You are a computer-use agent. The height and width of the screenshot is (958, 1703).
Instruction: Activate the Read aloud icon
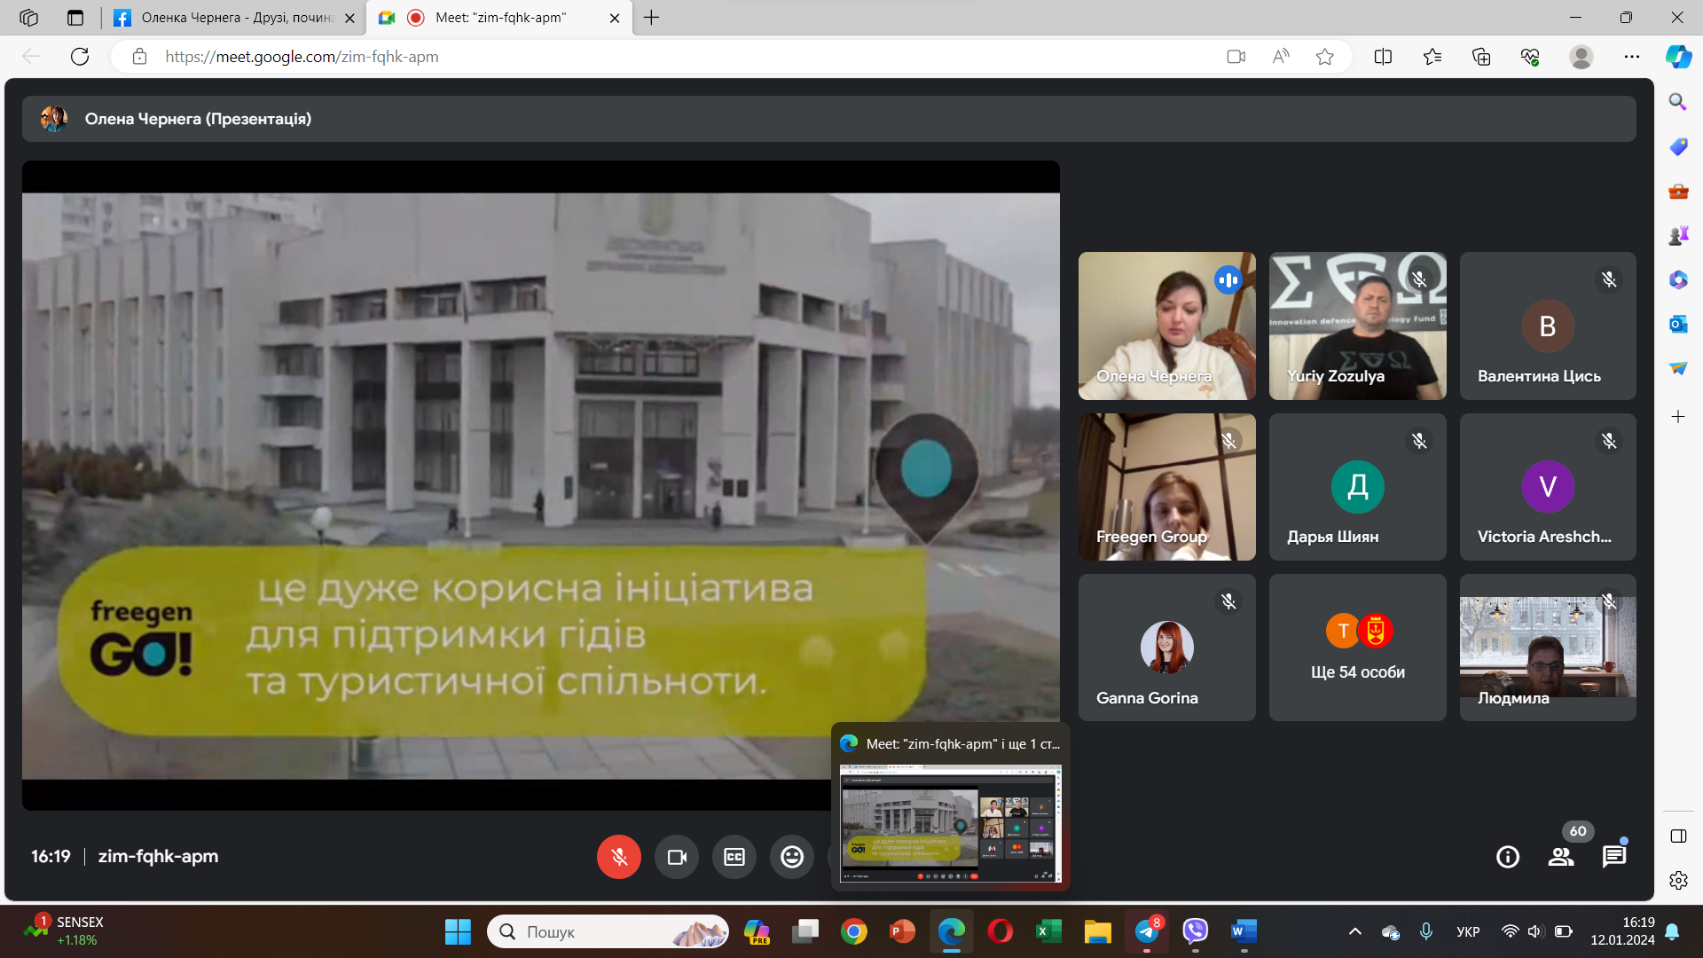[x=1281, y=57]
